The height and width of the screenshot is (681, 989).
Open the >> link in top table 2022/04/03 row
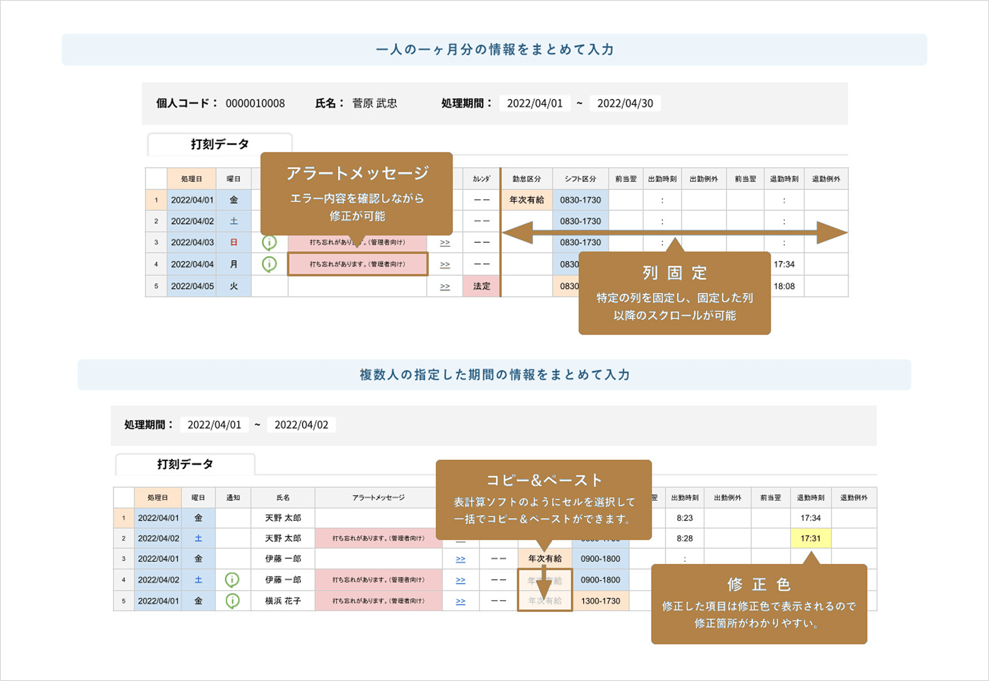(x=445, y=243)
